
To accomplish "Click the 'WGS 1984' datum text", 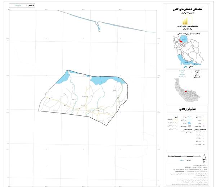I will tap(188, 167).
